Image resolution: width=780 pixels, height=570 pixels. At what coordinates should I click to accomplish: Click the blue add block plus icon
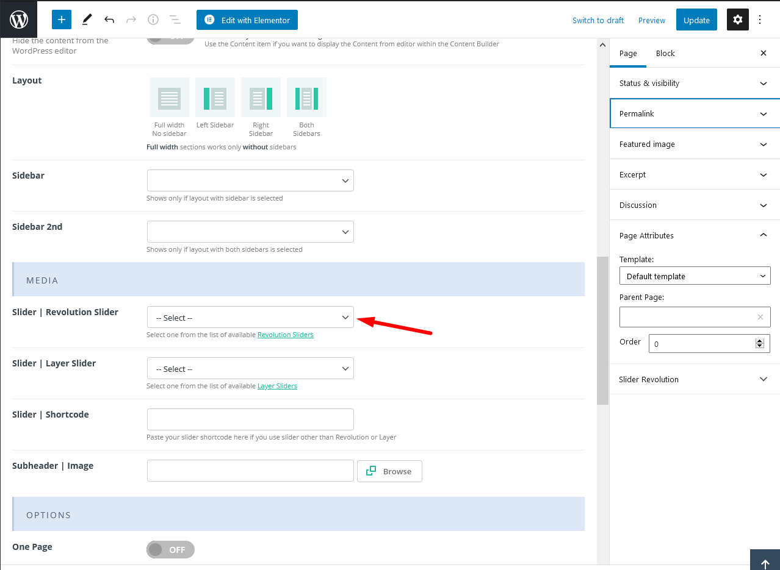[62, 20]
